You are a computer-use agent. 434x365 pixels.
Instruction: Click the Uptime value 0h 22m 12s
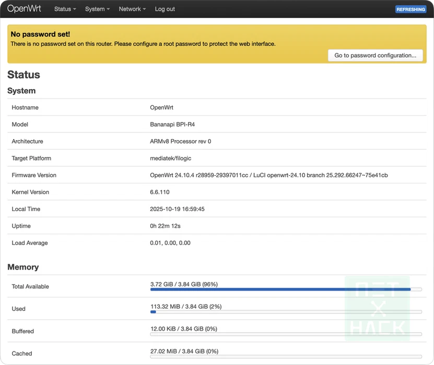pyautogui.click(x=165, y=226)
